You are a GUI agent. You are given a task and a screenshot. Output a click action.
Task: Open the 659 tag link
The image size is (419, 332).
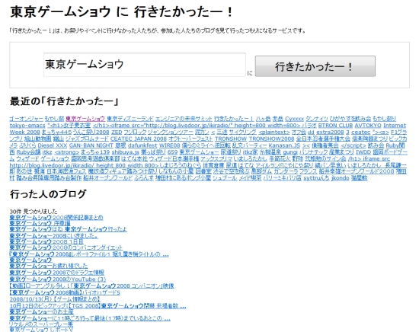[x=172, y=152]
